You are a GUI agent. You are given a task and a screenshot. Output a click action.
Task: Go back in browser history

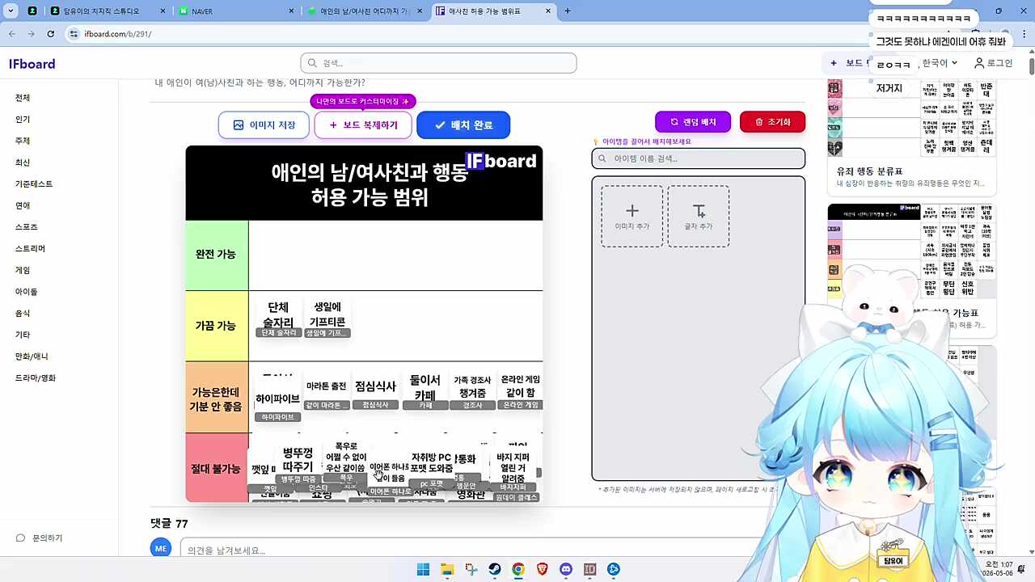(x=11, y=34)
